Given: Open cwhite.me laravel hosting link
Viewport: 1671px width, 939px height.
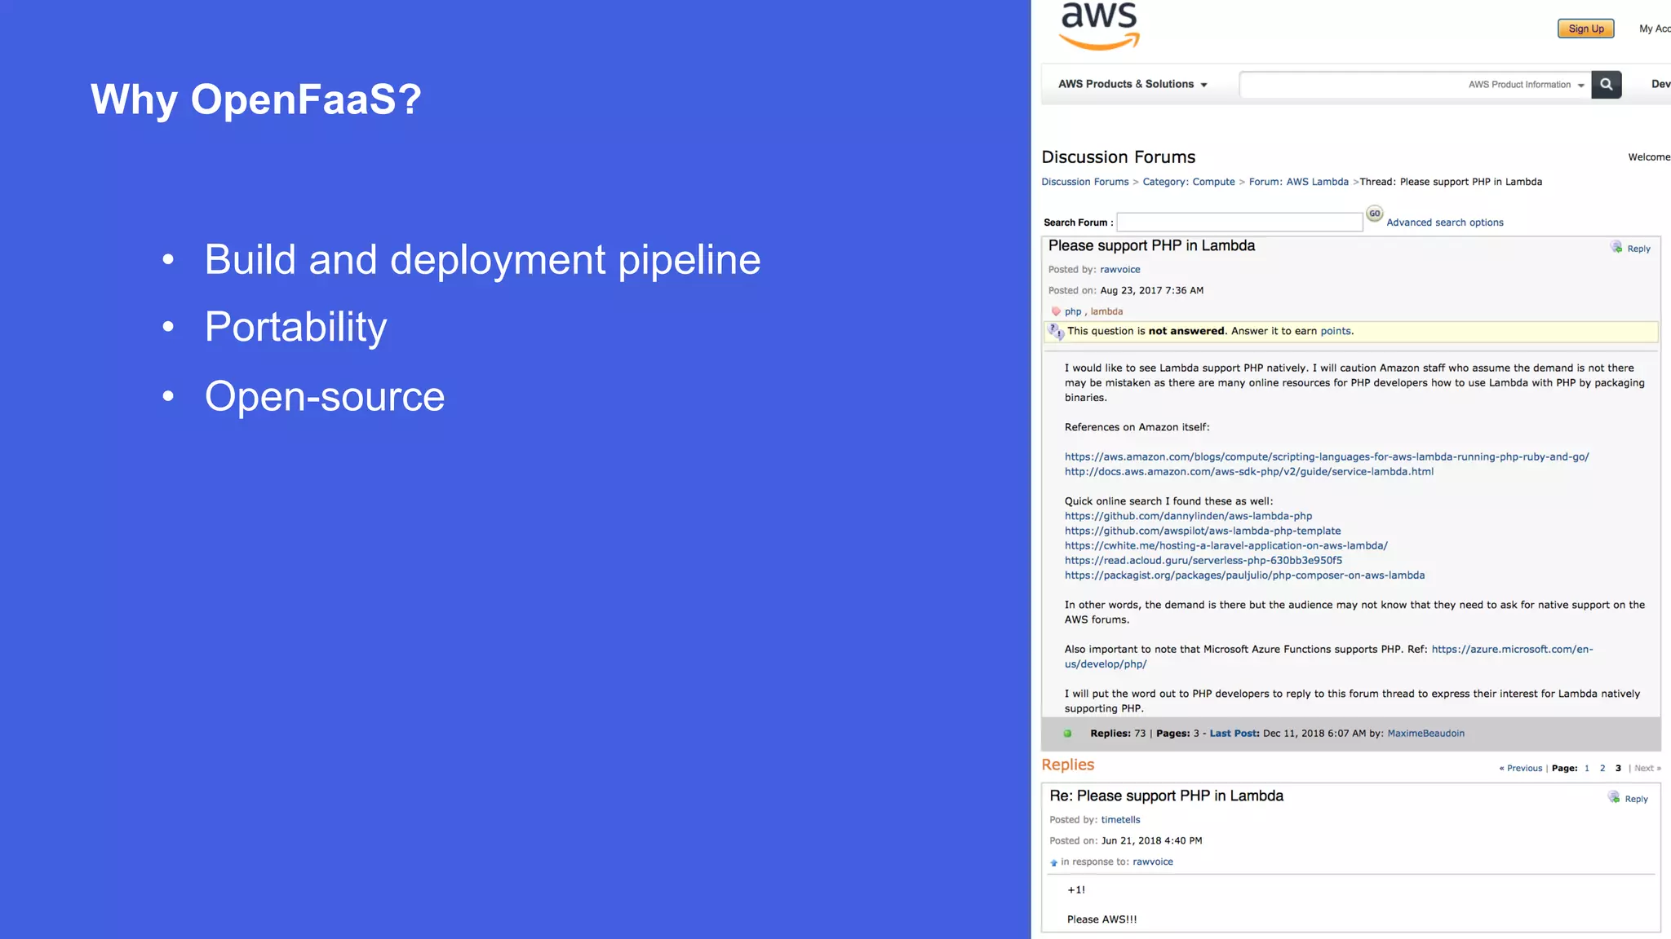Looking at the screenshot, I should [x=1226, y=545].
